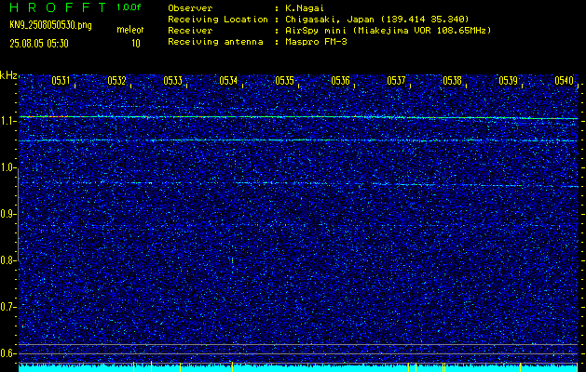Click the meteor count label

[130, 30]
